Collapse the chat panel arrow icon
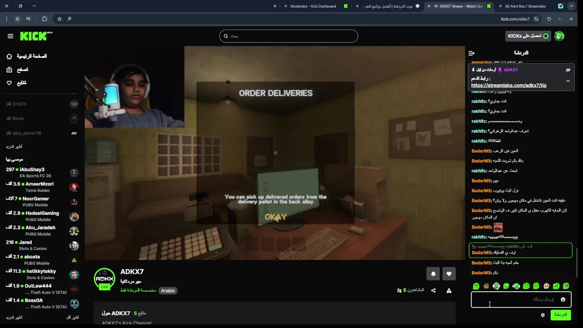 point(471,53)
